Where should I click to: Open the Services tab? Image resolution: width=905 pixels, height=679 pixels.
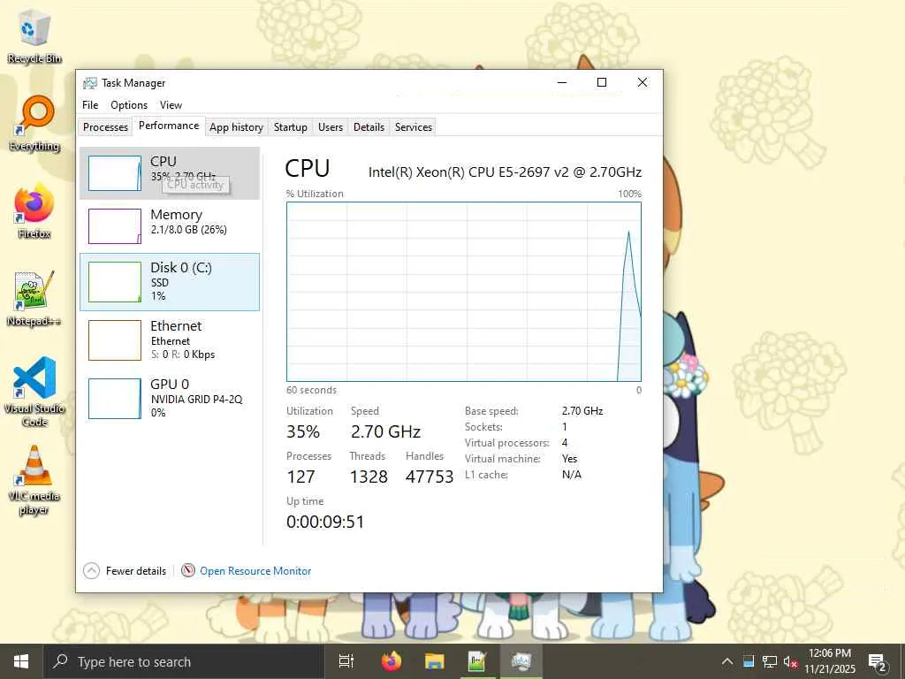point(414,127)
